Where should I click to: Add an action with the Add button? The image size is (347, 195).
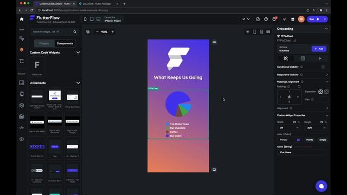pos(319,49)
